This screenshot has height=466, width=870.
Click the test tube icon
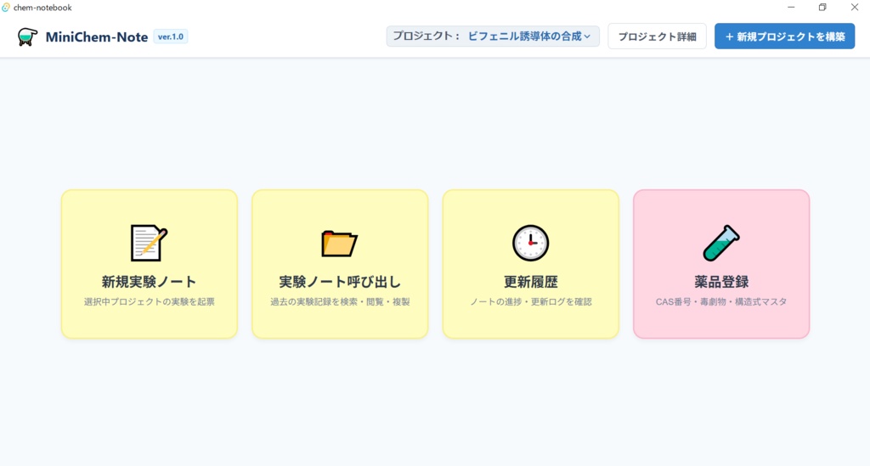click(721, 243)
